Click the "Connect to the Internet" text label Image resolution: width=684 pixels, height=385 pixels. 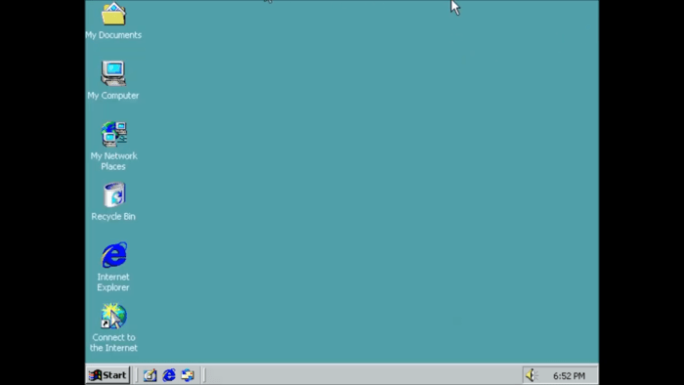pyautogui.click(x=113, y=343)
